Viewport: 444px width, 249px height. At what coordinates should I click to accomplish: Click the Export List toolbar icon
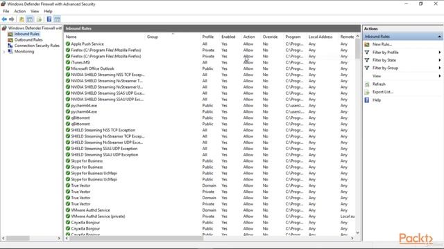(x=39, y=19)
